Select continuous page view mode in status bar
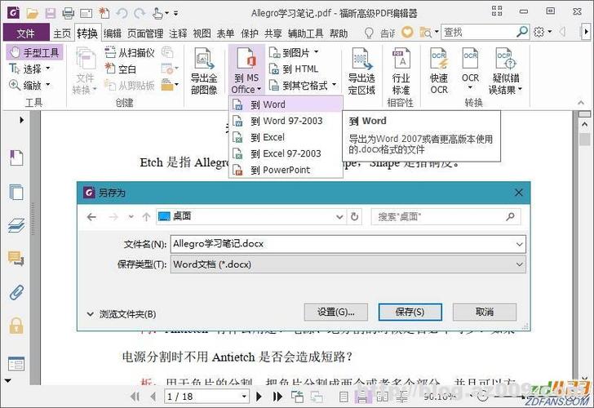Image resolution: width=594 pixels, height=408 pixels. tap(362, 397)
